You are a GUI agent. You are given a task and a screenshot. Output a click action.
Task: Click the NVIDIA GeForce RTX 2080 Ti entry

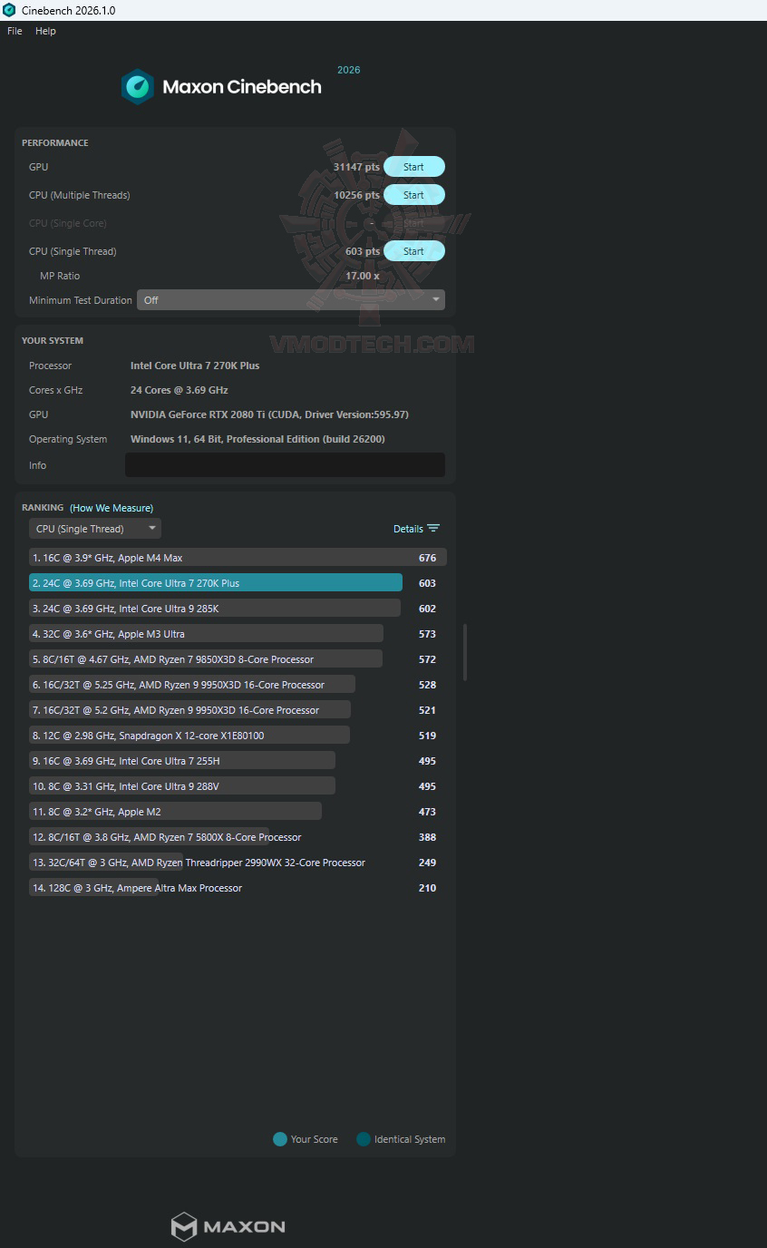(x=269, y=414)
